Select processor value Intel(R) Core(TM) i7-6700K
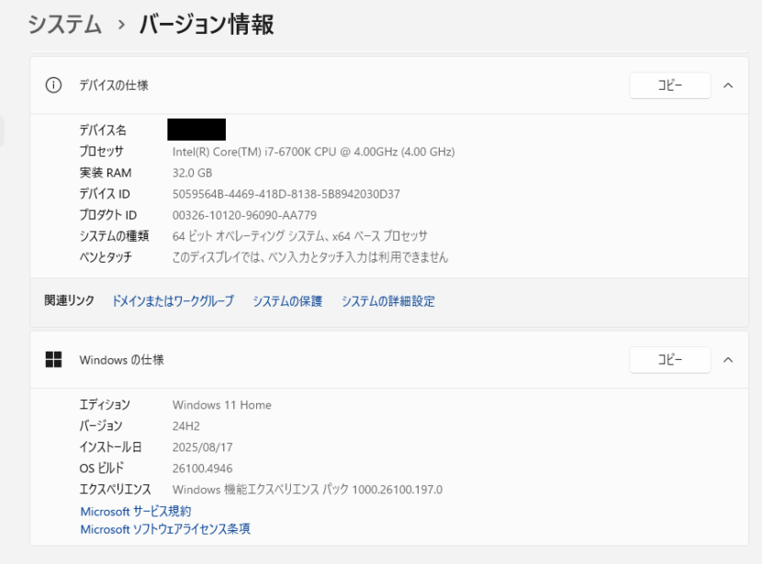762x564 pixels. point(313,152)
